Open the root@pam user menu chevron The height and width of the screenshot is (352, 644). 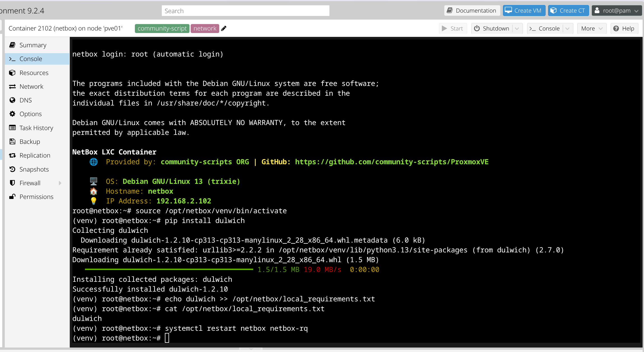click(x=636, y=11)
